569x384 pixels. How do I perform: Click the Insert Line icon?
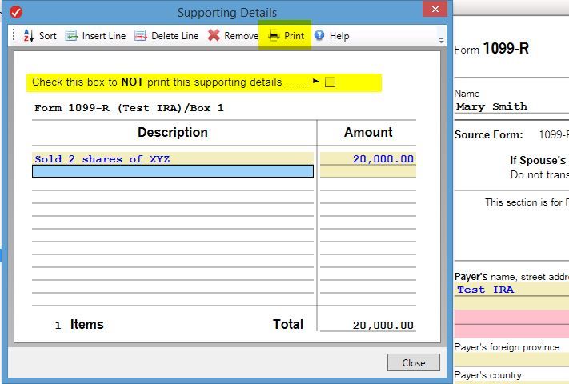point(71,36)
